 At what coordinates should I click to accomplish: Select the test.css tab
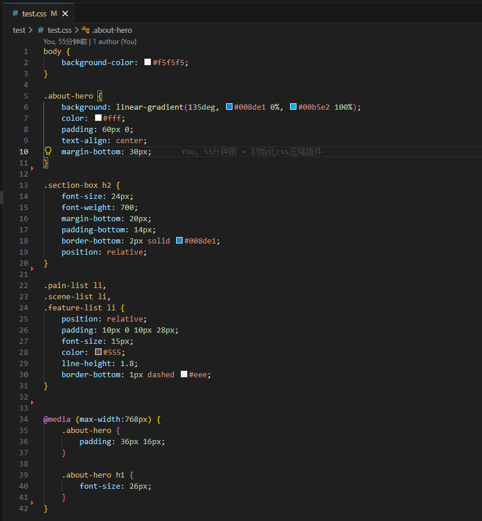click(x=39, y=13)
